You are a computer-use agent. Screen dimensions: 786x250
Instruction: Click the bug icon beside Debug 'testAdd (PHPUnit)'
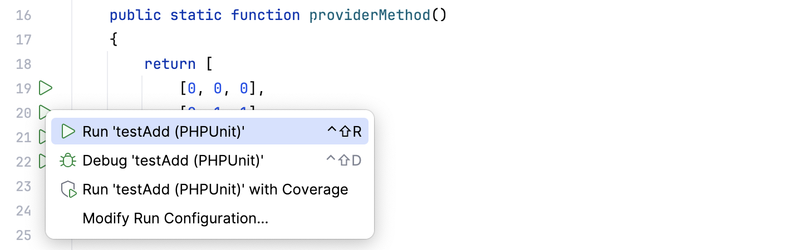coord(68,161)
